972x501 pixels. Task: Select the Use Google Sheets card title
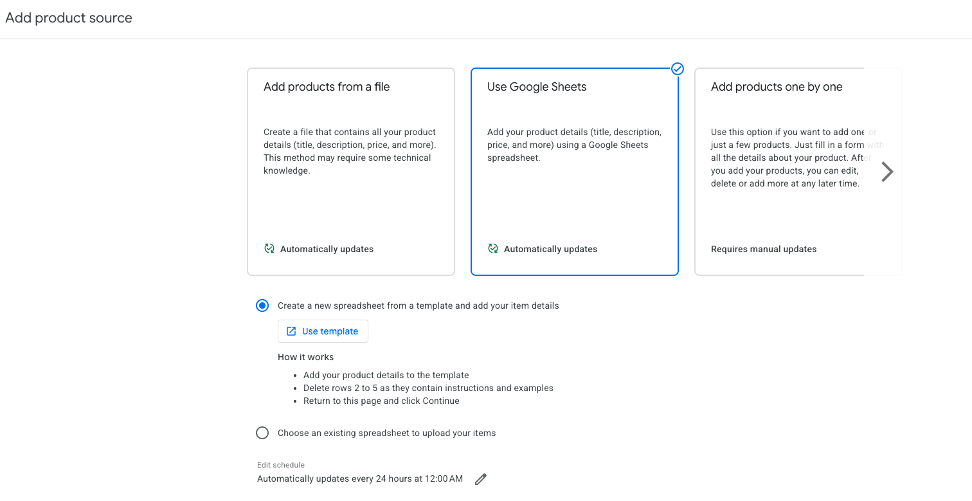click(x=537, y=87)
